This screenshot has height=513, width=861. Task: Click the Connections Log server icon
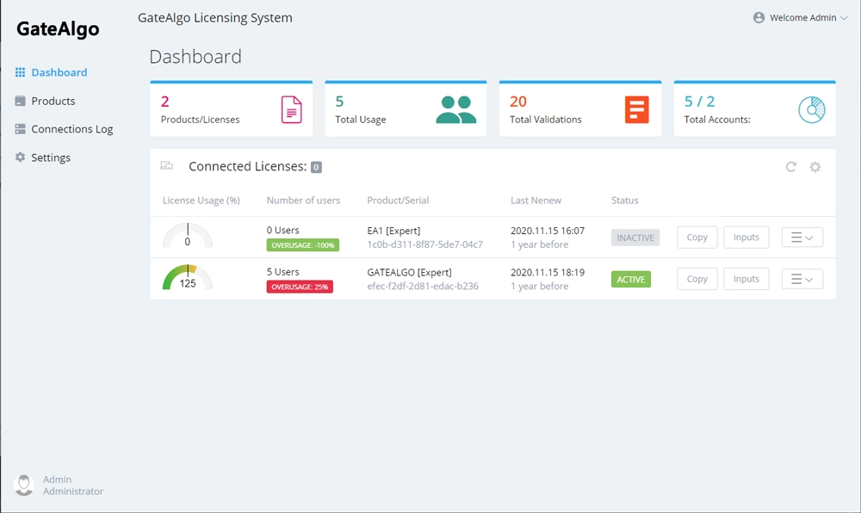coord(21,129)
